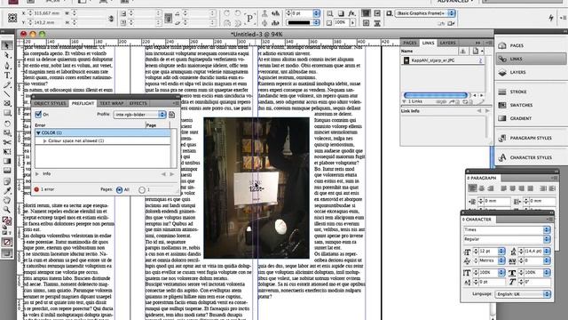Click the reference point locator grid

click(12, 18)
